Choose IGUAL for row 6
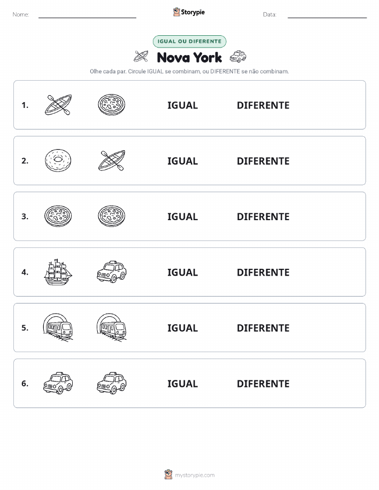The height and width of the screenshot is (490, 379). click(x=183, y=384)
